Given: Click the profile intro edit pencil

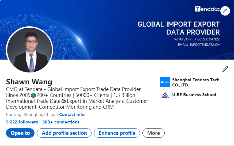Looking at the screenshot, I should 225,69.
